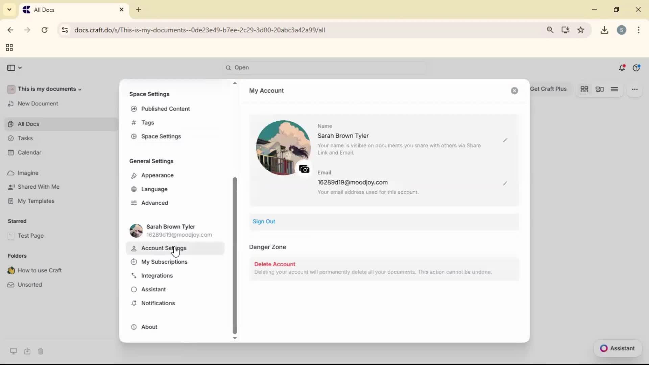Screen dimensions: 649x365
Task: Click Delete Account in Danger Zone
Action: (274, 264)
